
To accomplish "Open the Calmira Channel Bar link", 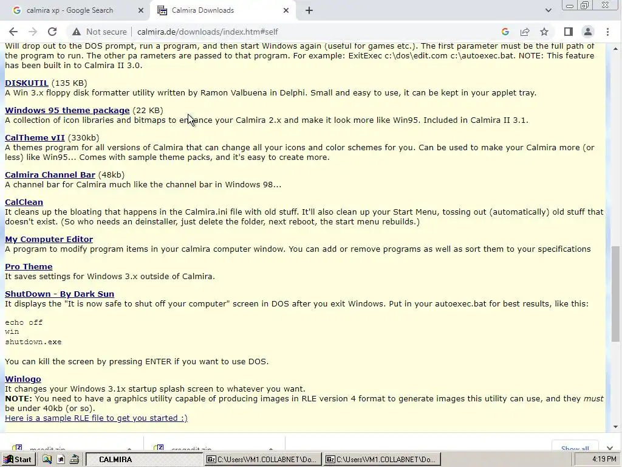I will tap(50, 175).
